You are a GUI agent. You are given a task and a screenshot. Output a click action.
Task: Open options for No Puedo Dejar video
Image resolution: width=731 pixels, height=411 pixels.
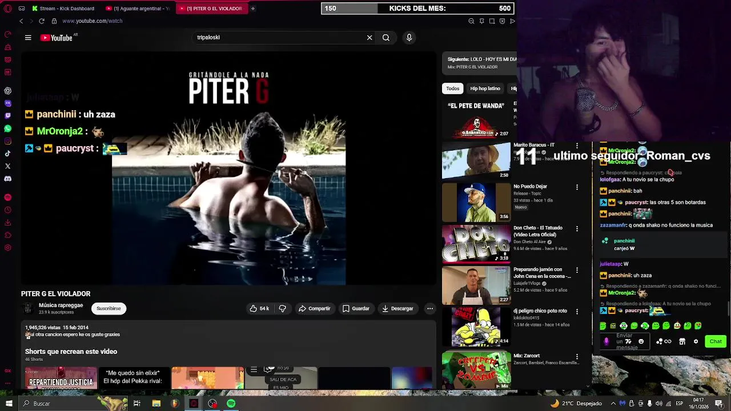pyautogui.click(x=577, y=187)
